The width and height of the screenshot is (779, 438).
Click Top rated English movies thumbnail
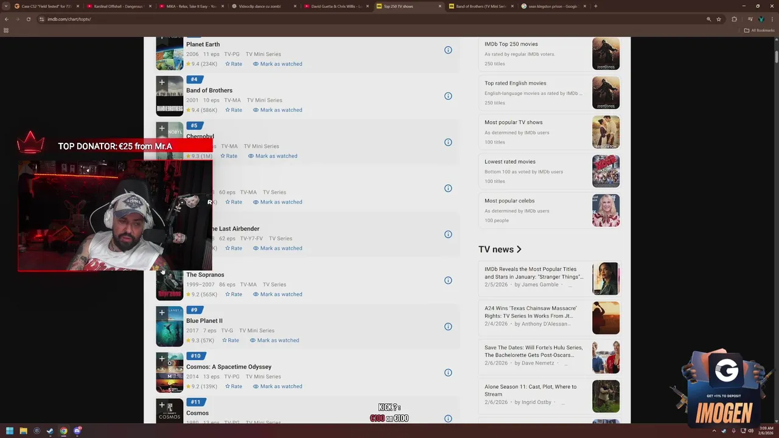pos(606,92)
